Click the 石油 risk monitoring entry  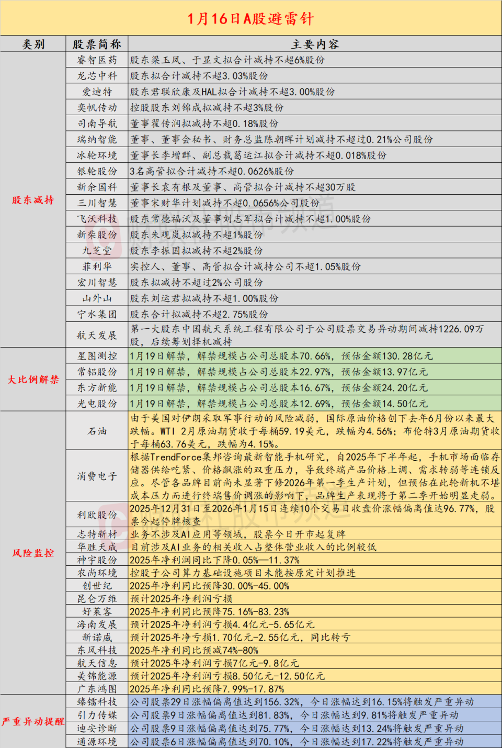[x=96, y=432]
